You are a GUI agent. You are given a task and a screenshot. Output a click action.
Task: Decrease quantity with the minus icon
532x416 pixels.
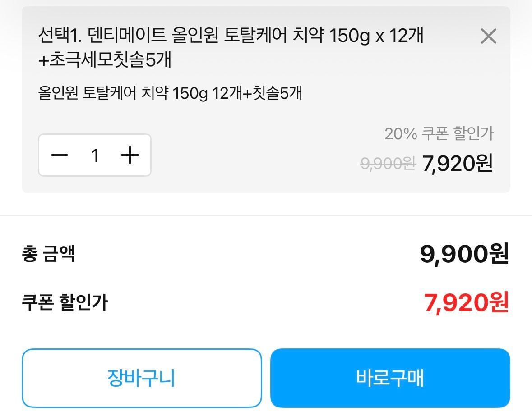point(59,155)
